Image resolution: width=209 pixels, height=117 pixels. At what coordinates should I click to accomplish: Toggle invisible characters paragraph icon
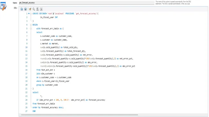pyautogui.click(x=37, y=9)
